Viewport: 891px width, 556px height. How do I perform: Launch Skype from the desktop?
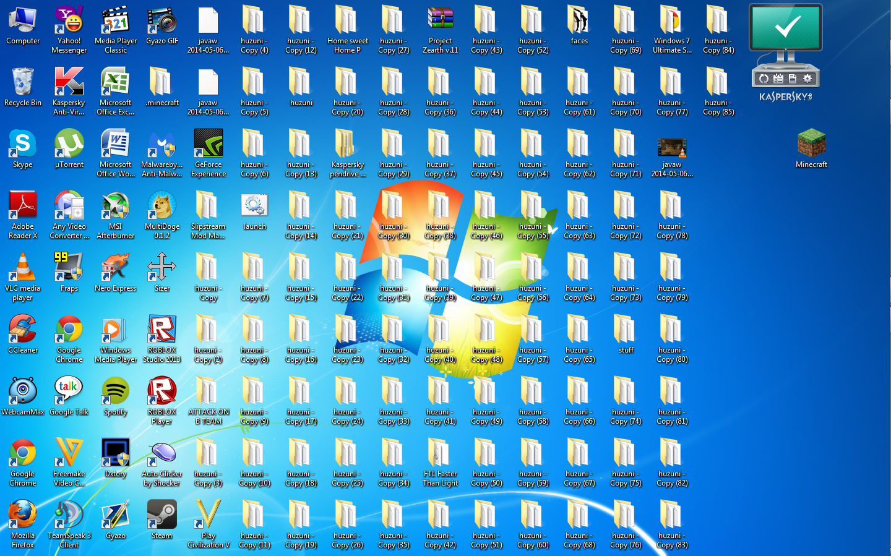point(23,150)
